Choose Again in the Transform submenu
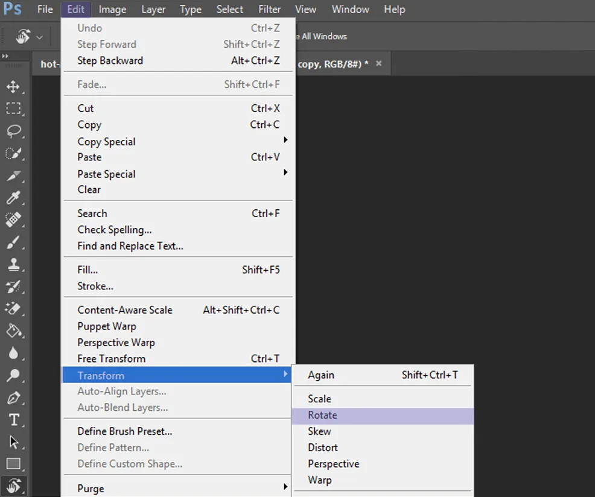This screenshot has height=497, width=595. pyautogui.click(x=383, y=375)
